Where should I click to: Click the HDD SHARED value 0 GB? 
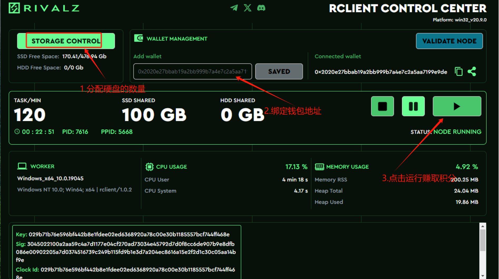point(242,115)
